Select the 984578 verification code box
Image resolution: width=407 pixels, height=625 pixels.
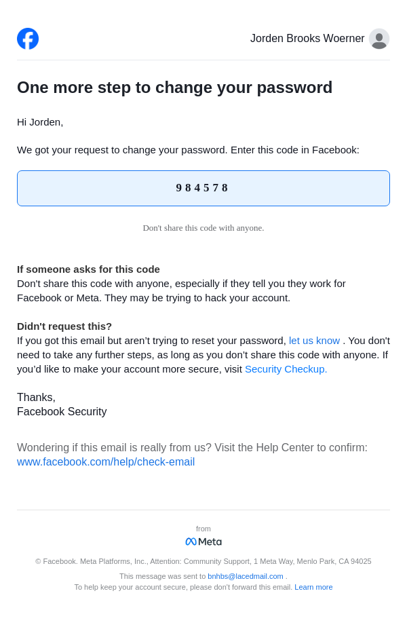203,188
